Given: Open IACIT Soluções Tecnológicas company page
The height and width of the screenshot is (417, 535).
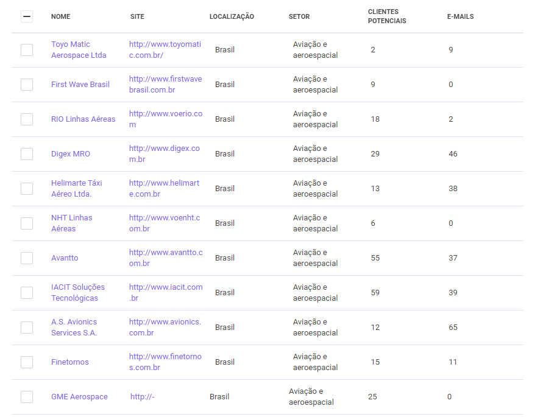Looking at the screenshot, I should pos(78,293).
